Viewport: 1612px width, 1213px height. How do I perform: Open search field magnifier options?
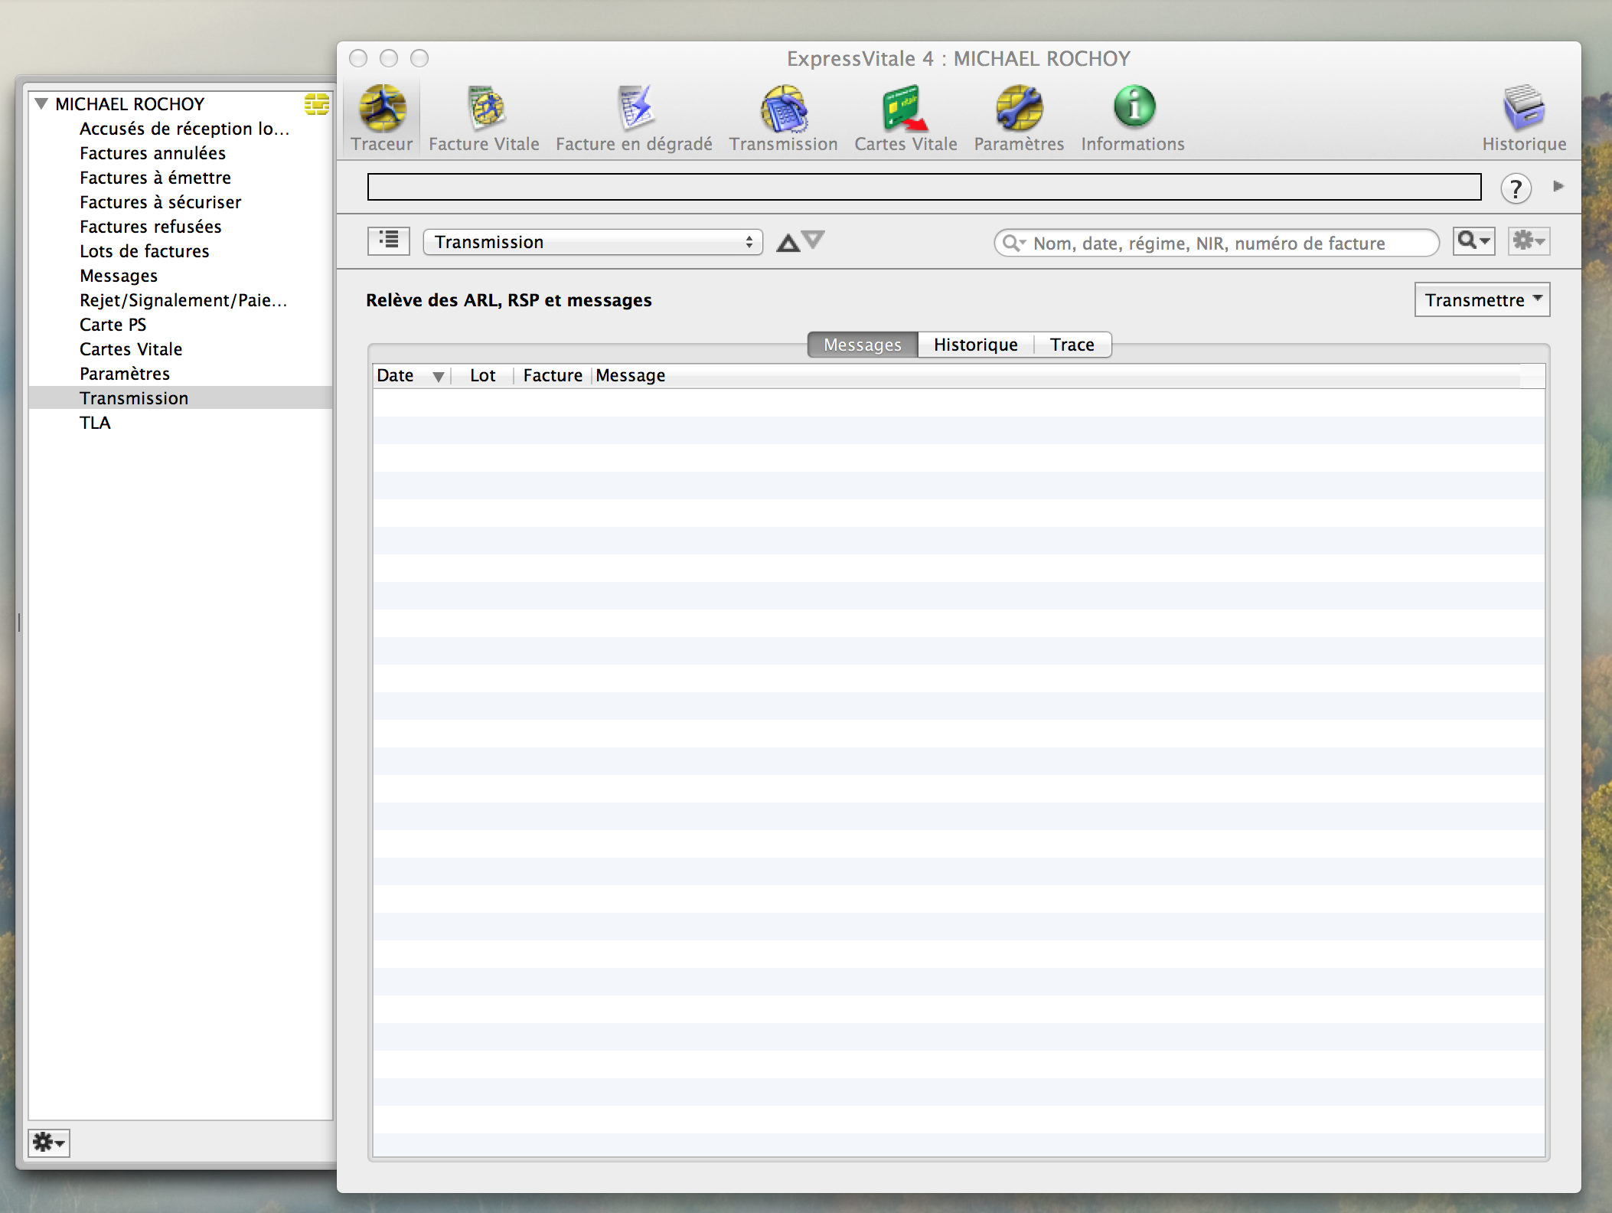(1014, 243)
